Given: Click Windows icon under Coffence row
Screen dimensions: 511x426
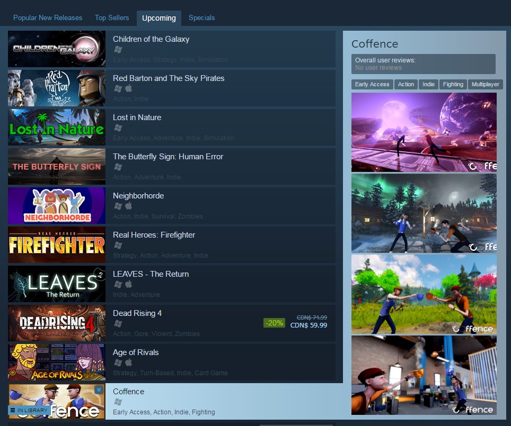Looking at the screenshot, I should point(118,402).
